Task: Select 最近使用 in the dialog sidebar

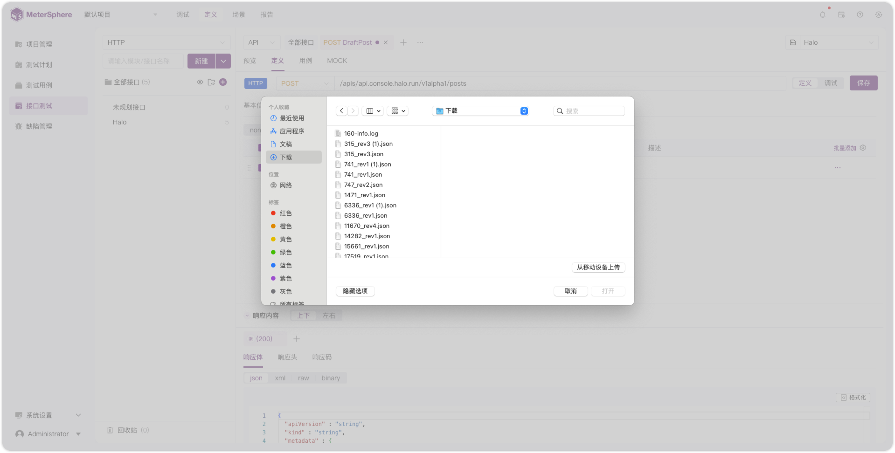Action: click(293, 118)
